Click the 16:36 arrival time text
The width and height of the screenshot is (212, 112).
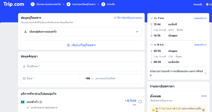click(157, 35)
